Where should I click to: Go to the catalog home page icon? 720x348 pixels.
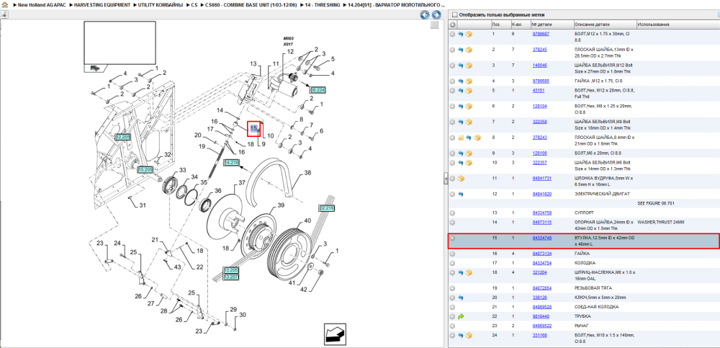(4, 4)
